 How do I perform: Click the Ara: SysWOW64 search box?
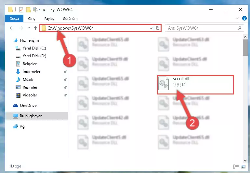[204, 28]
